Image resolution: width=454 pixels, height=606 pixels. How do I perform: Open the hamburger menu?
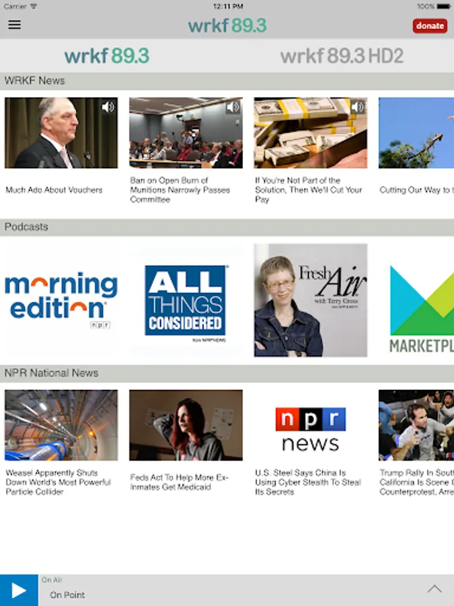pos(15,25)
